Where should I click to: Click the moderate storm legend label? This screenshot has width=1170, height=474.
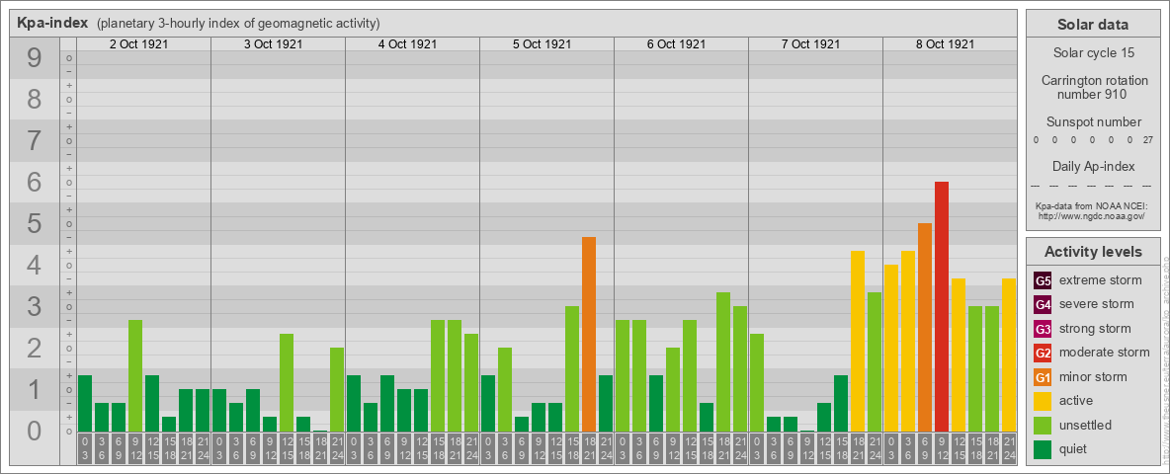point(1105,352)
